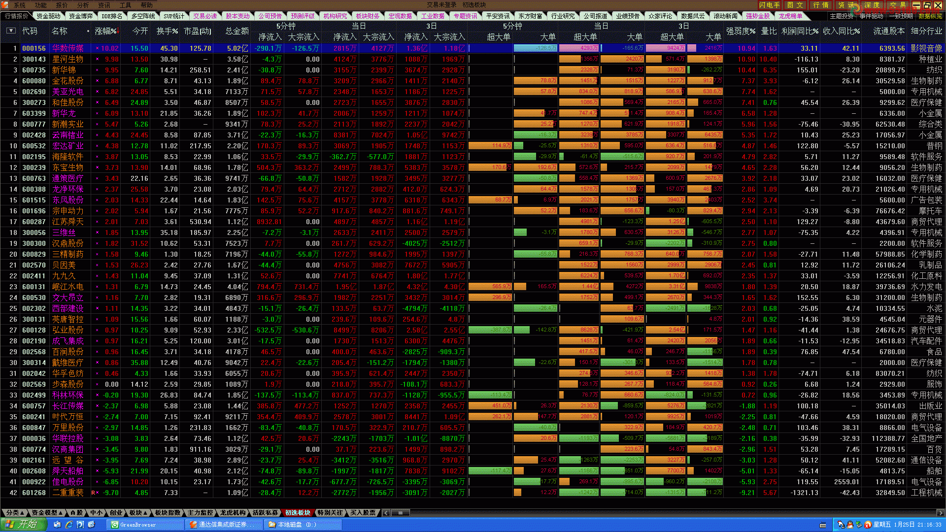The image size is (946, 532).
Task: Open the 交易必读 tab
Action: click(205, 16)
